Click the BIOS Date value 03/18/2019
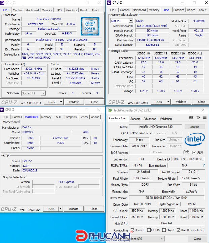 [x=61, y=171]
